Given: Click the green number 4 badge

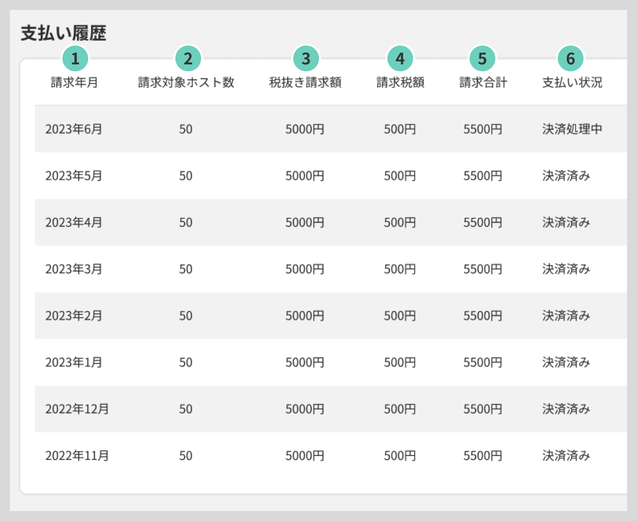Looking at the screenshot, I should [x=400, y=59].
